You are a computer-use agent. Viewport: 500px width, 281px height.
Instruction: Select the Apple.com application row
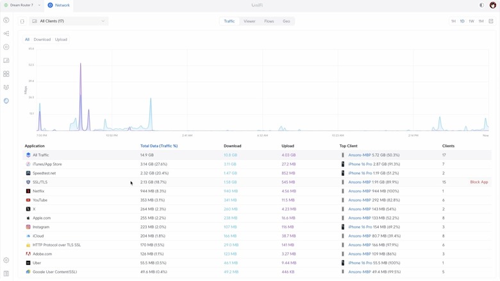pos(256,217)
